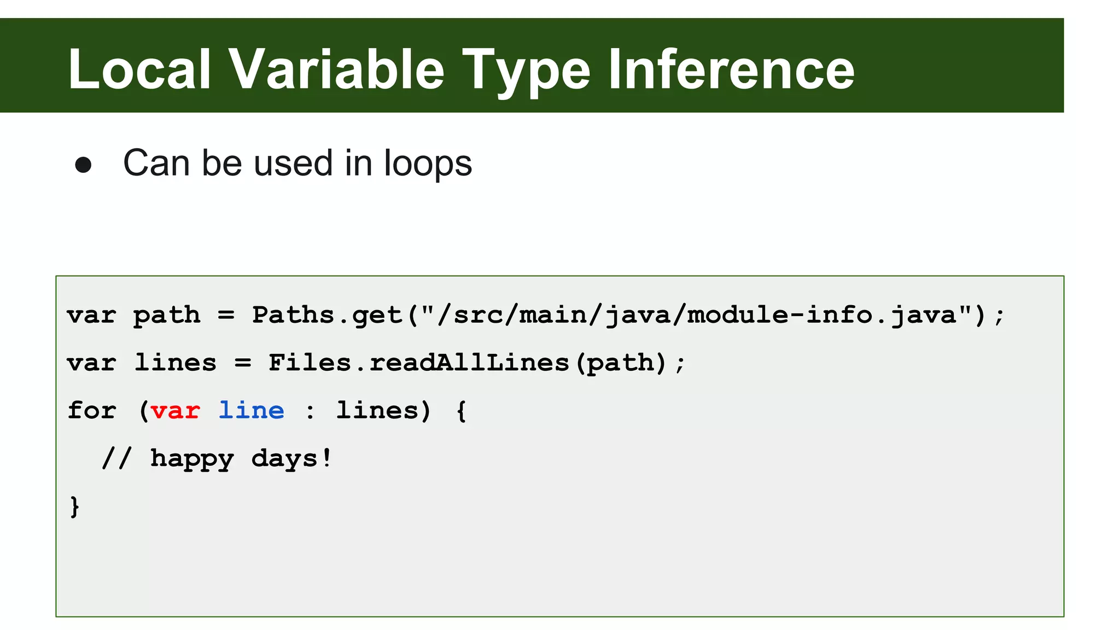Image resolution: width=1120 pixels, height=630 pixels.
Task: Click the blue "line" variable name
Action: 251,410
